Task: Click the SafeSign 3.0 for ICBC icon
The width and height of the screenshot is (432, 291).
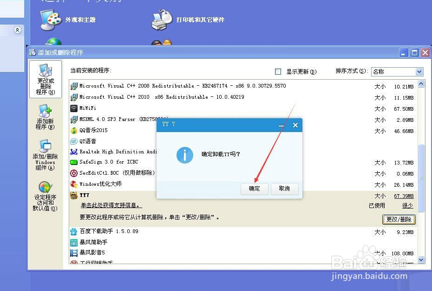Action: coord(73,162)
